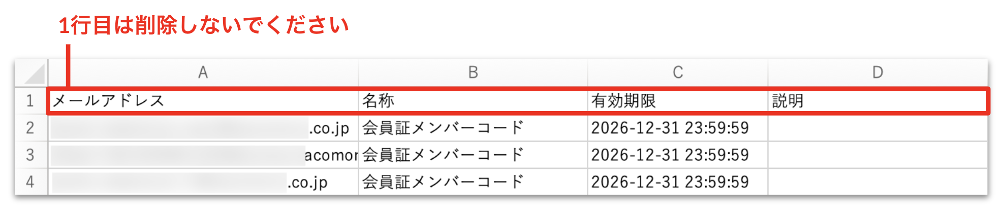Viewport: 1003px width, 216px height.
Task: Select row 3 header number
Action: pyautogui.click(x=31, y=155)
